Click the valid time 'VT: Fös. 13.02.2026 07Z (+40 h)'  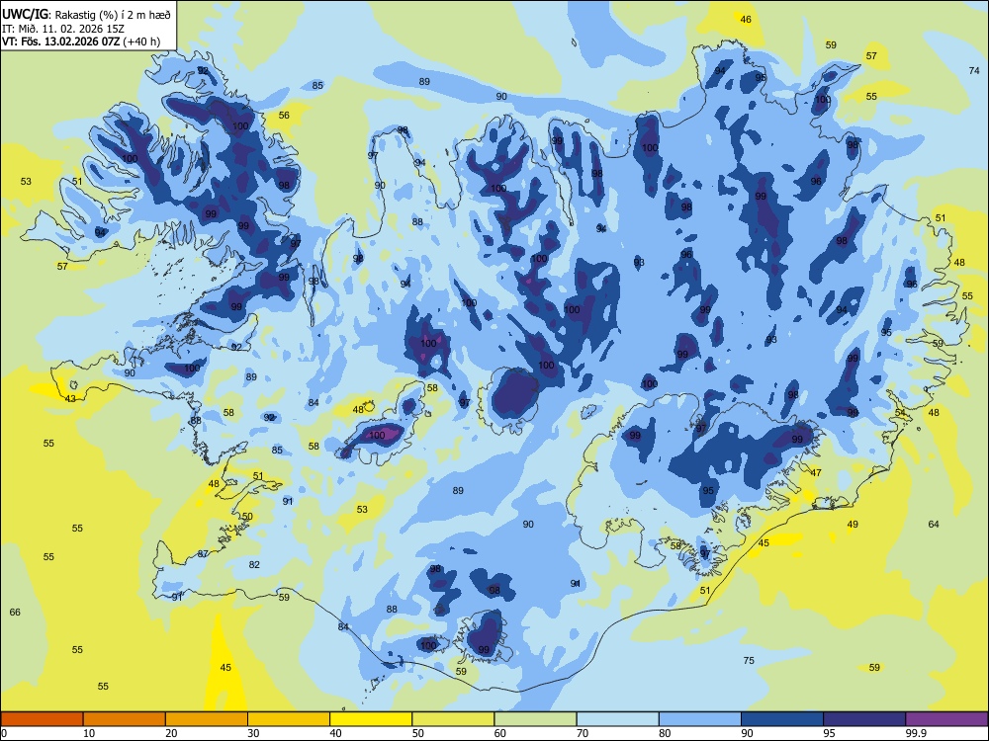(81, 41)
